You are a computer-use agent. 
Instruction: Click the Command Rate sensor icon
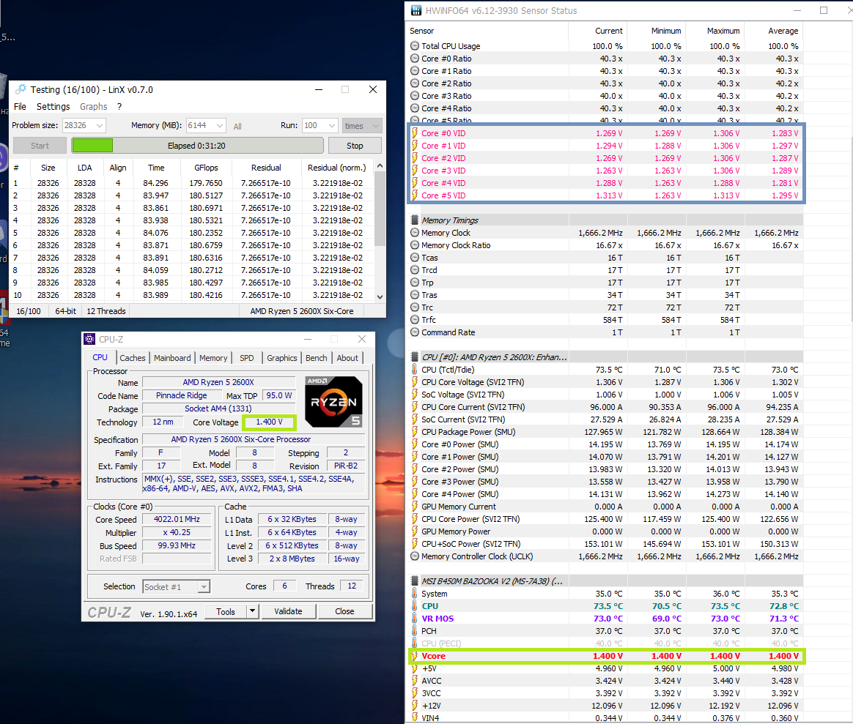(415, 332)
